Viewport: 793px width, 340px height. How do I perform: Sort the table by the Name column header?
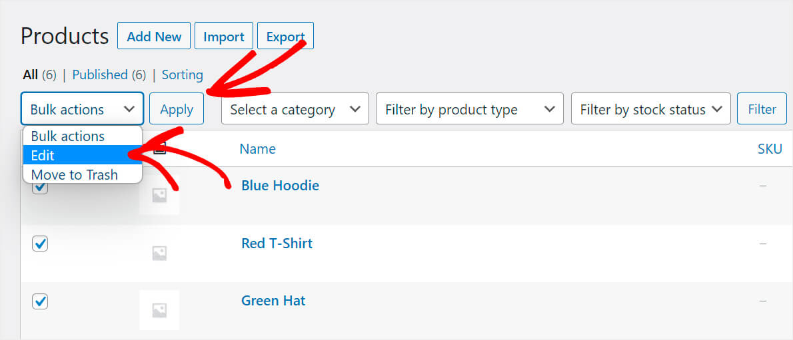257,149
